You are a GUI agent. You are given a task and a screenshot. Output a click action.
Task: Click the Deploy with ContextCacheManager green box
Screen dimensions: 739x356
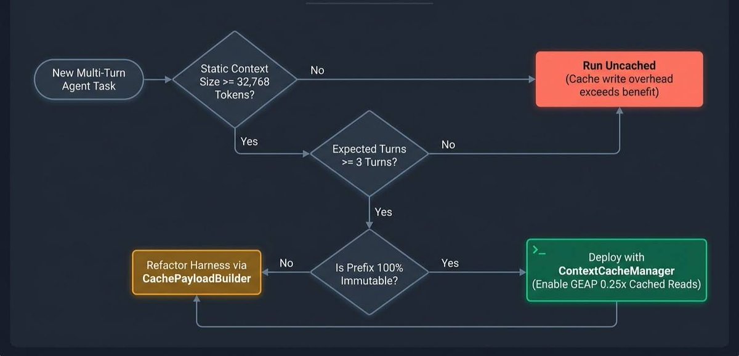[x=616, y=270]
